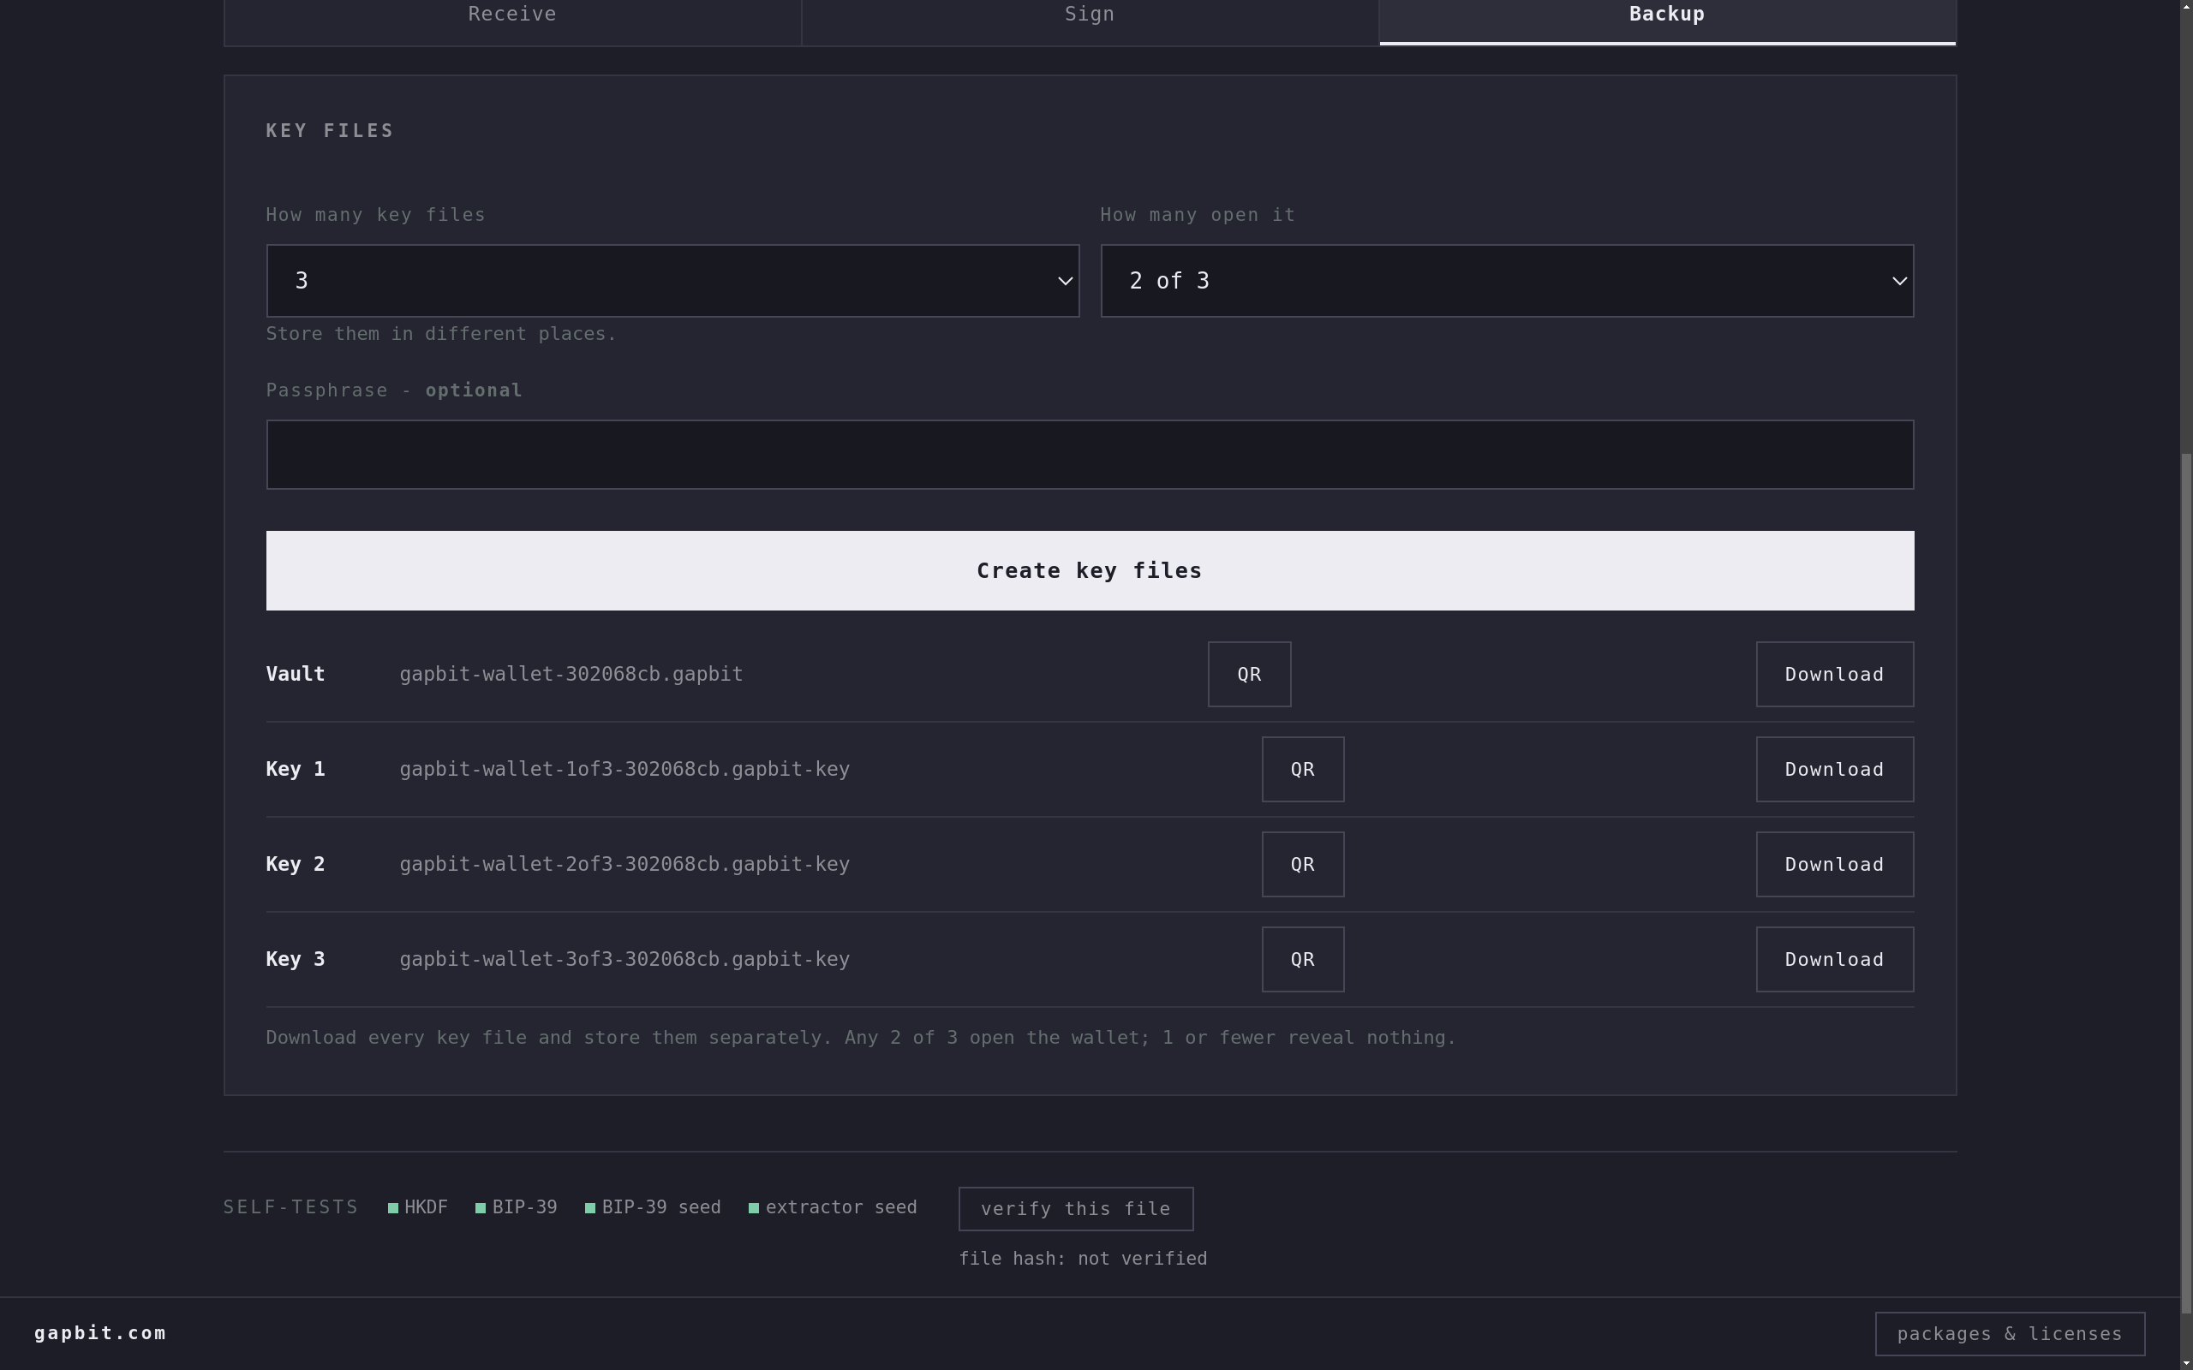The height and width of the screenshot is (1370, 2193).
Task: Click the BIP-39 self-test indicator square
Action: pyautogui.click(x=481, y=1208)
